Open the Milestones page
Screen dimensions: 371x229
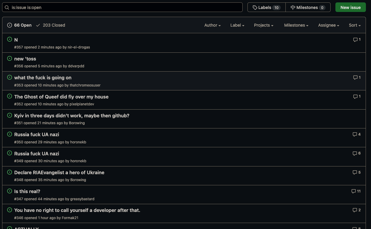(308, 7)
